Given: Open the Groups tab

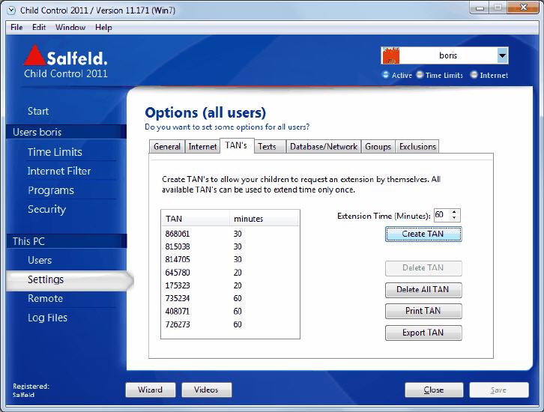Looking at the screenshot, I should tap(378, 147).
